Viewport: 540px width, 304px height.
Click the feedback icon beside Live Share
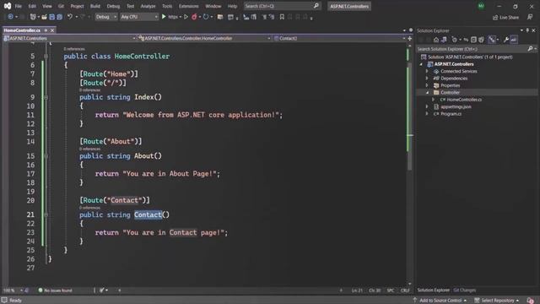pos(530,17)
